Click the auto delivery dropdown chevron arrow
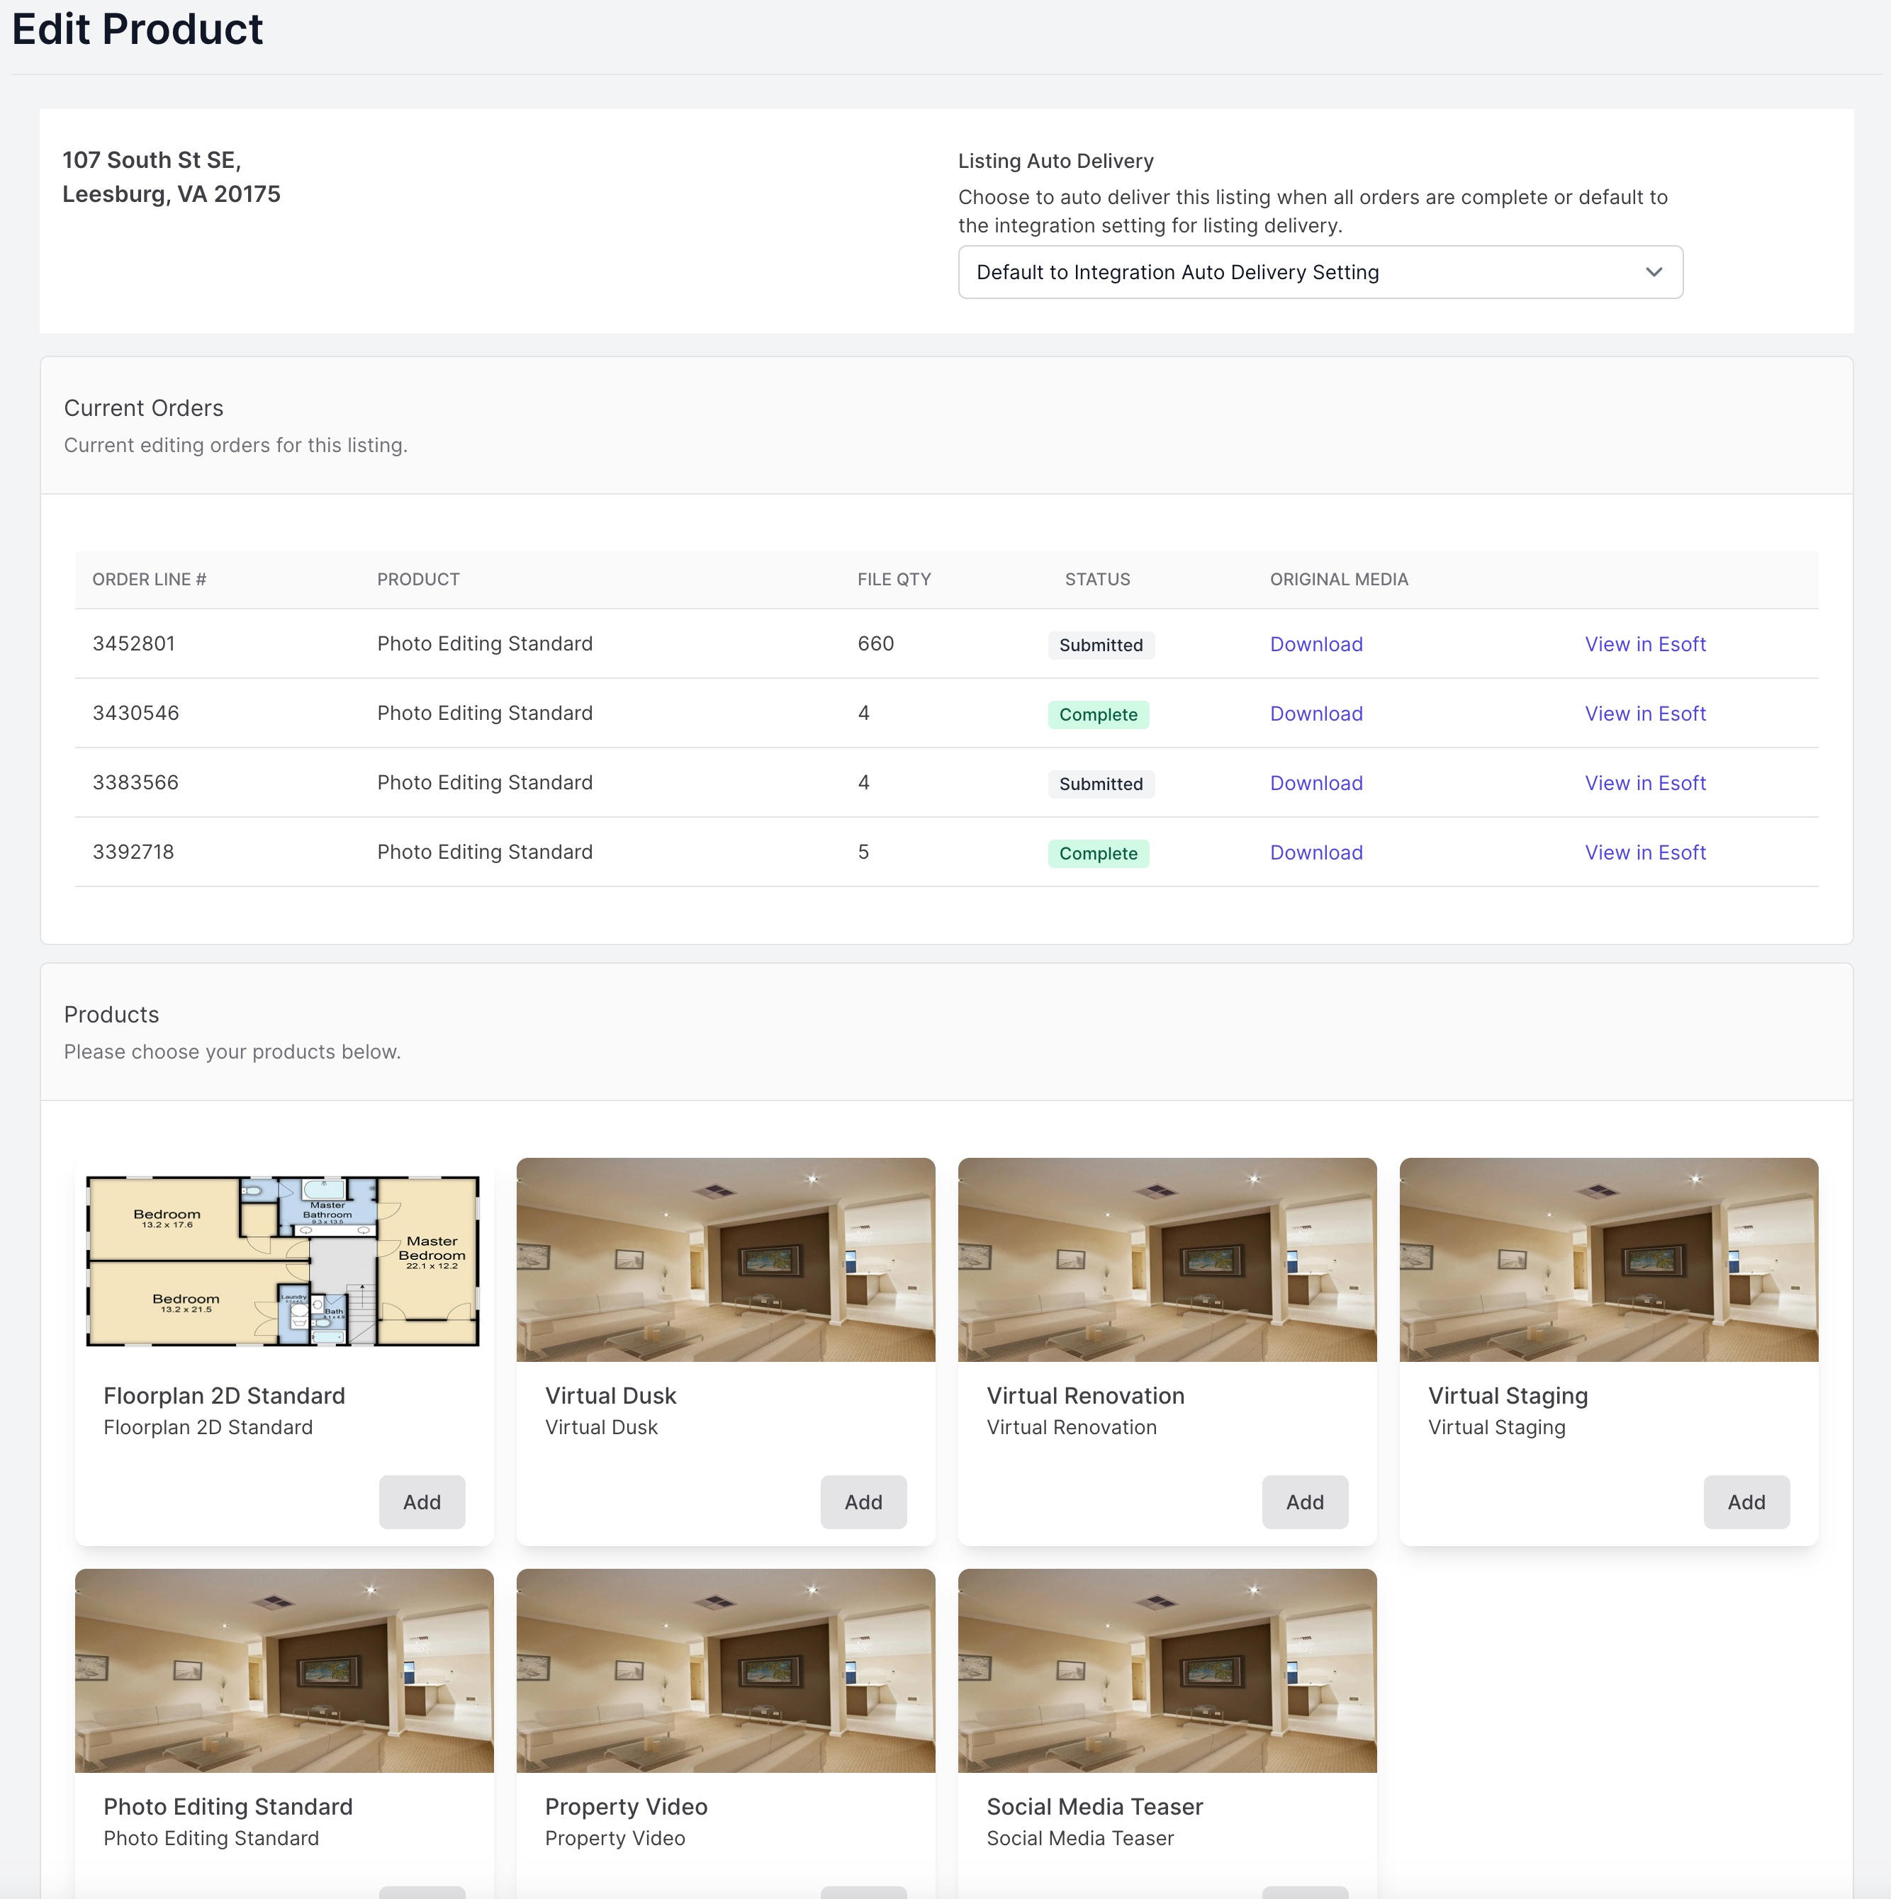The image size is (1891, 1899). [1653, 272]
